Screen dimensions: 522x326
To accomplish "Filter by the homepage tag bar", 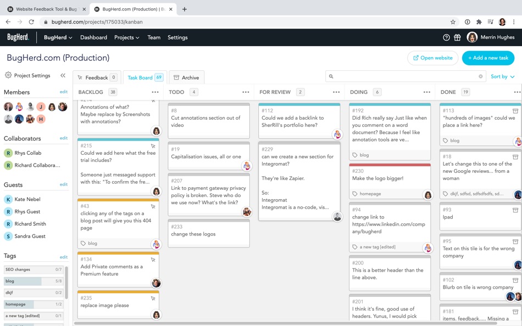I will (x=34, y=304).
